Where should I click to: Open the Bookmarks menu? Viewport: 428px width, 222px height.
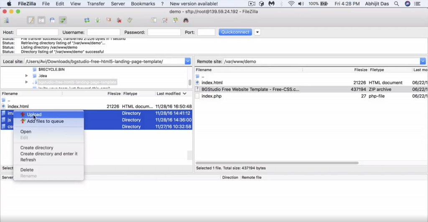tap(143, 4)
